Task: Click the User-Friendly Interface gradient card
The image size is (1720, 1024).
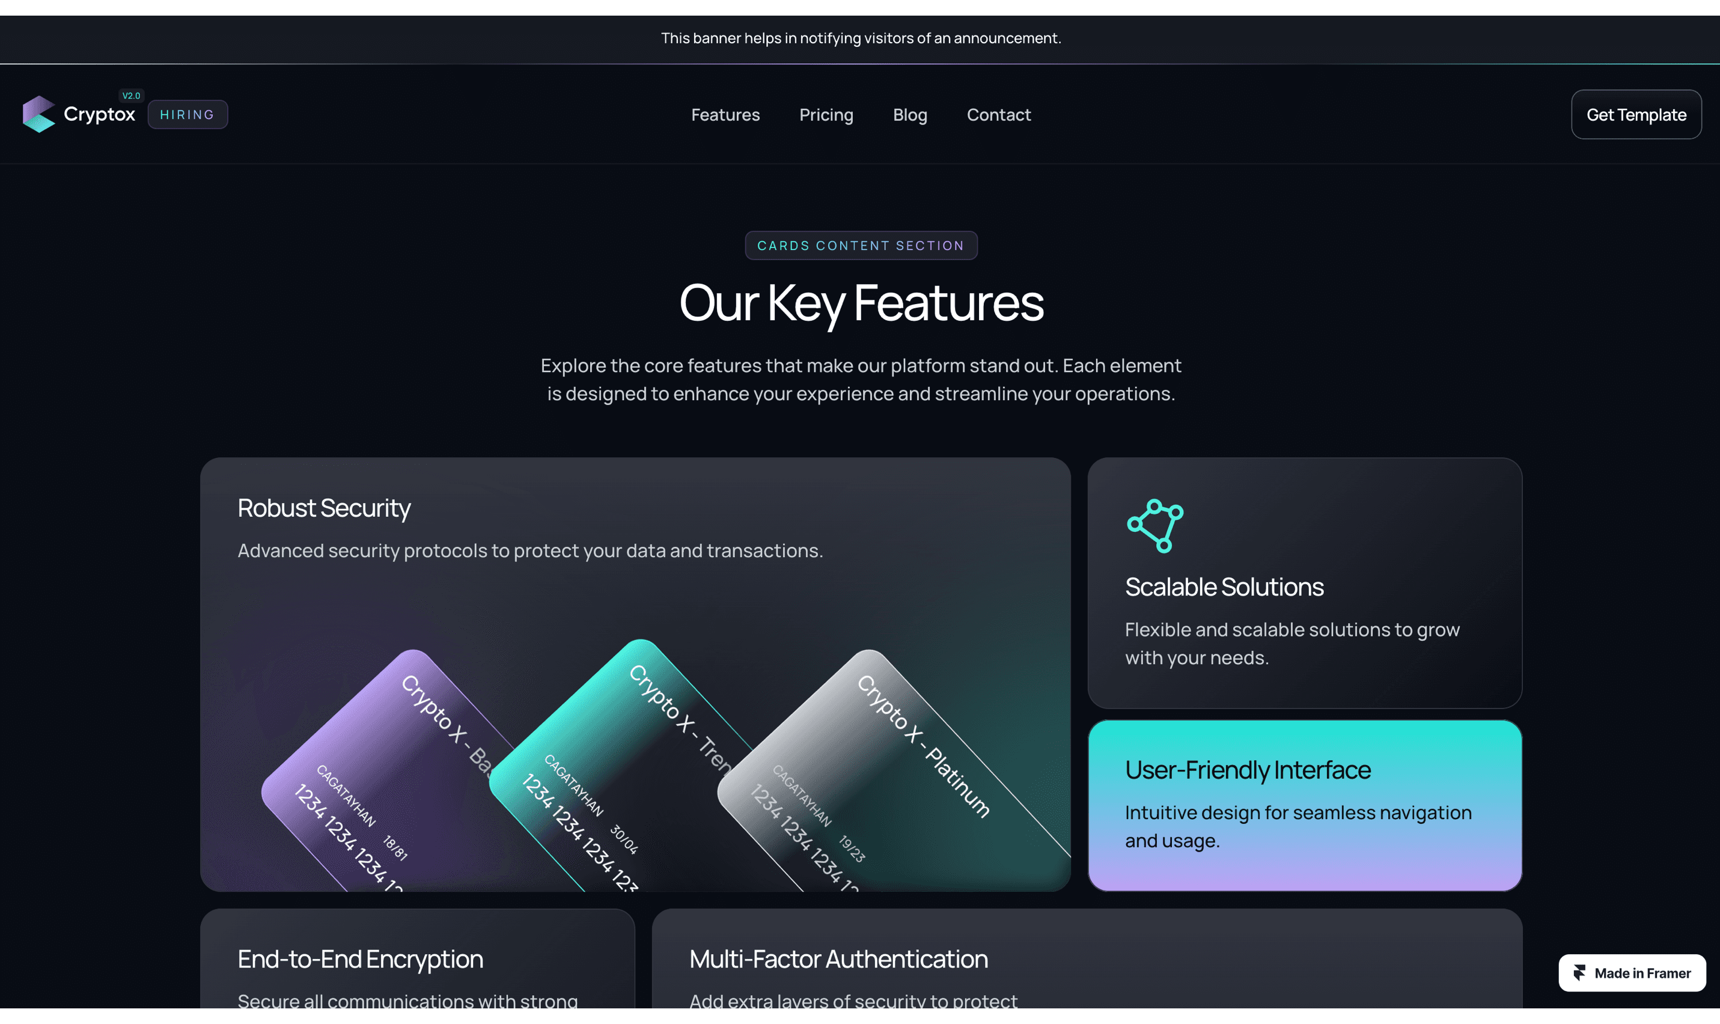Action: (1305, 805)
